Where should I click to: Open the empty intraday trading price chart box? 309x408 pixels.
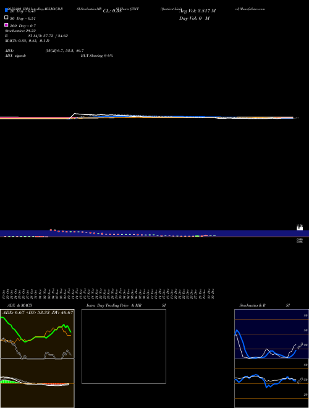(124, 346)
